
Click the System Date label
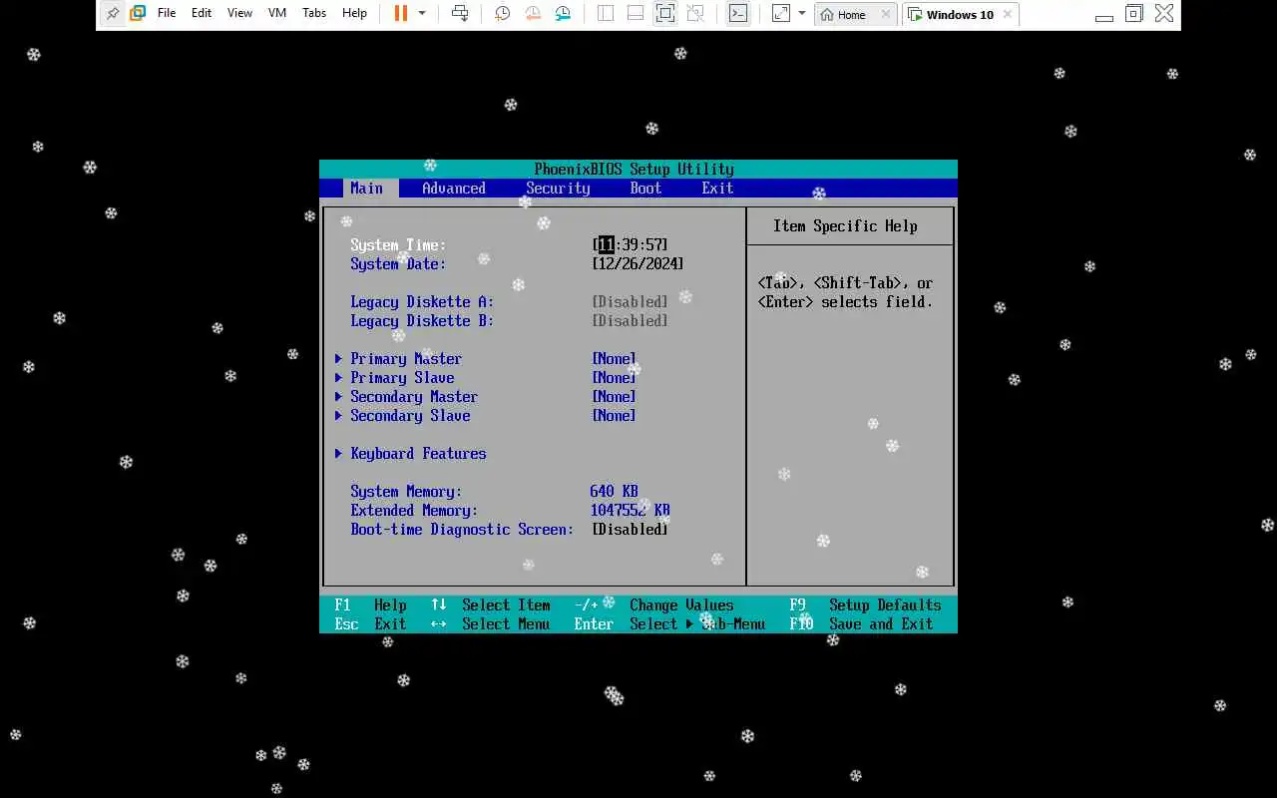pos(398,263)
